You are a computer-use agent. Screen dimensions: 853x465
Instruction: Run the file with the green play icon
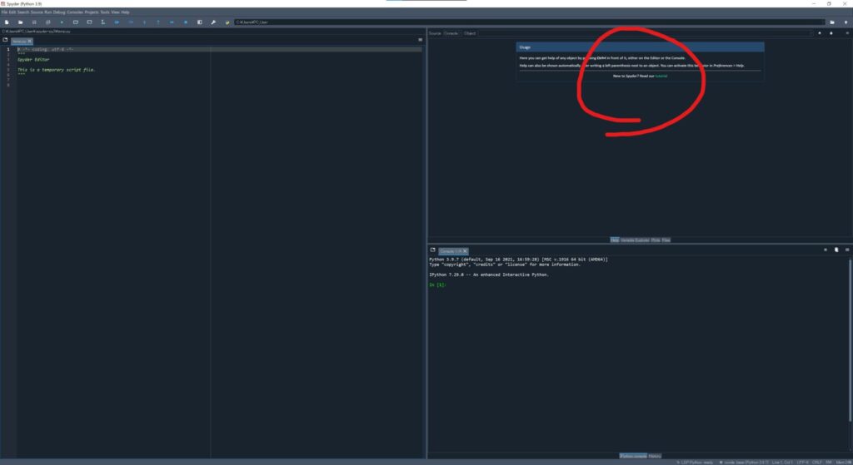coord(62,22)
